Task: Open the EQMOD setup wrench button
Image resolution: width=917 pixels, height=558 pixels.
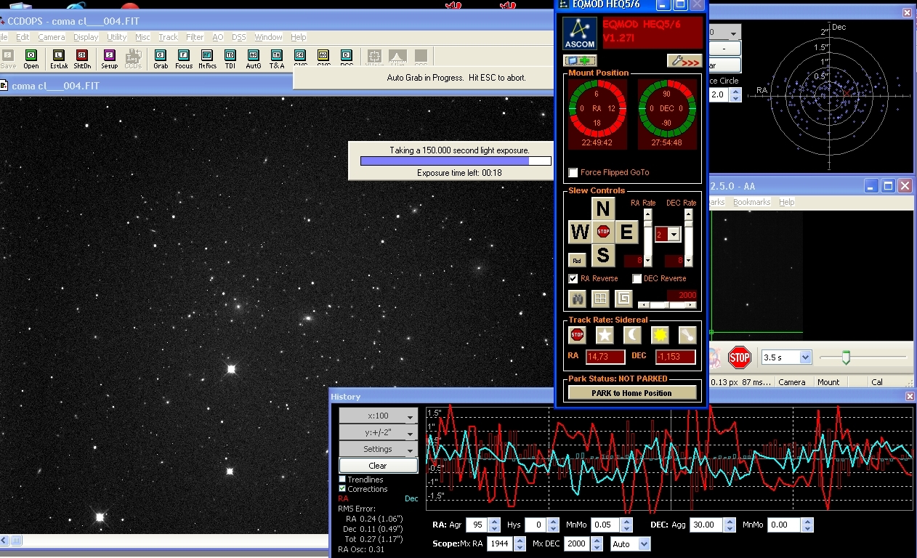Action: pyautogui.click(x=684, y=61)
